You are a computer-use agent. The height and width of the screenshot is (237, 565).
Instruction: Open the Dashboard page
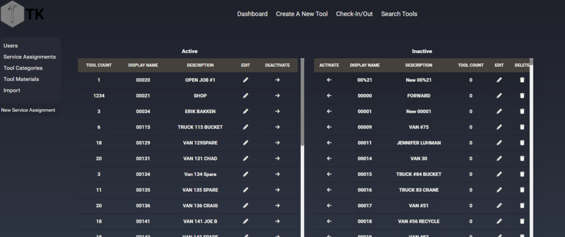(252, 14)
